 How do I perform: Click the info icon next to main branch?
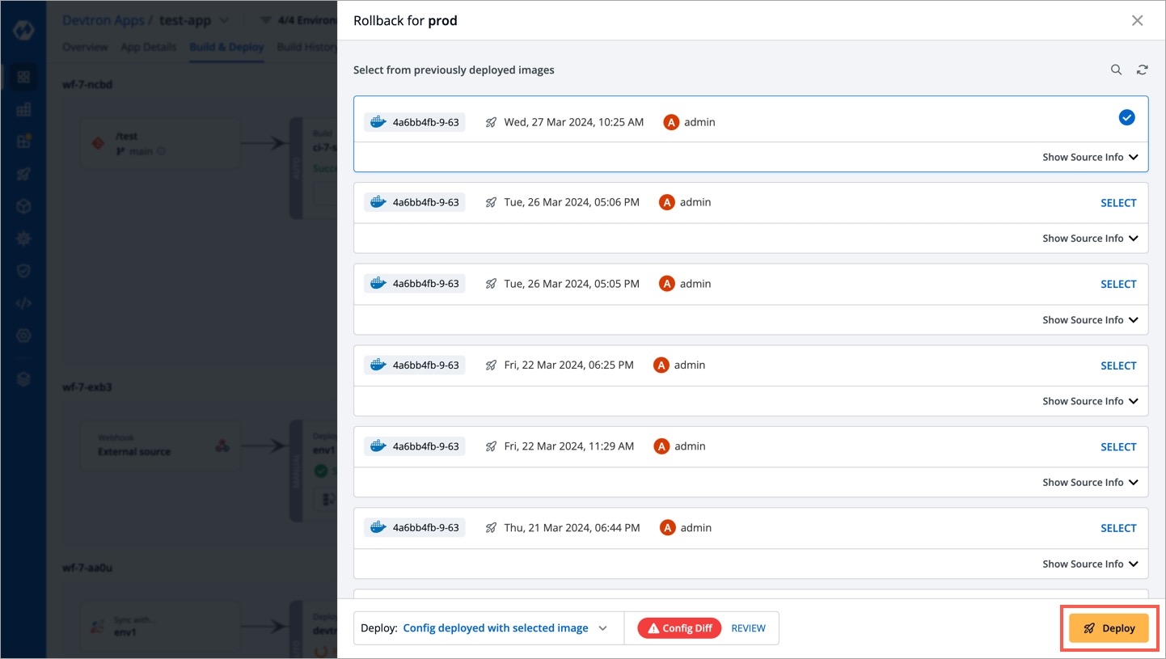pos(160,151)
